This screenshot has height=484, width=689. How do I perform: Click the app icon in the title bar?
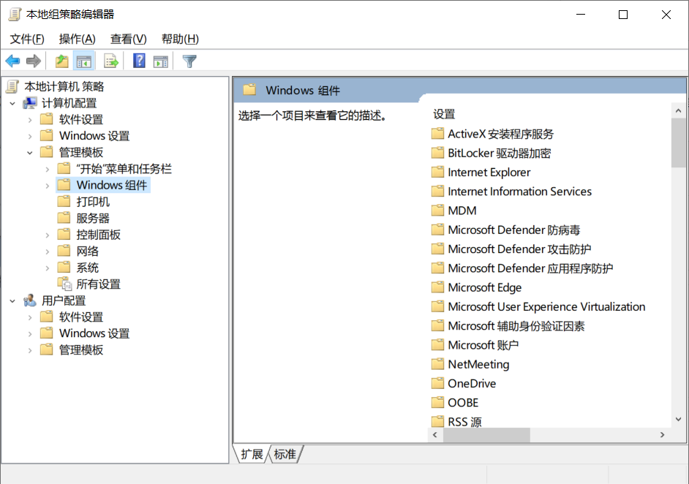pyautogui.click(x=15, y=14)
